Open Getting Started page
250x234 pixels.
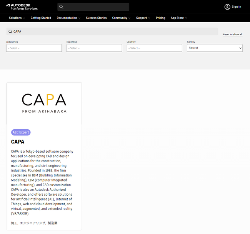pos(41,18)
